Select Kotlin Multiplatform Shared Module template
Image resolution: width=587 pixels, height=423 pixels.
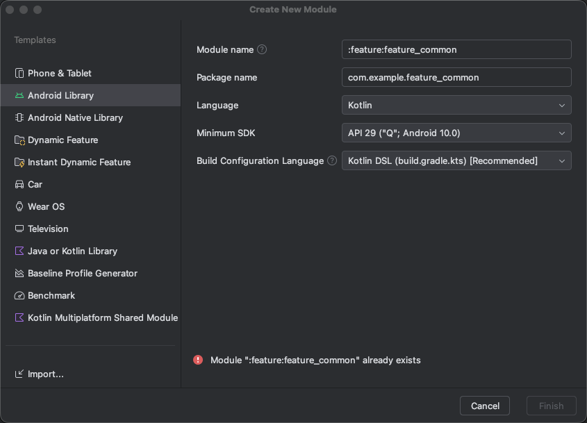(x=102, y=317)
